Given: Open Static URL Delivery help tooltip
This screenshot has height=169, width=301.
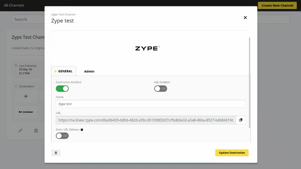Looking at the screenshot, I should pyautogui.click(x=82, y=130).
